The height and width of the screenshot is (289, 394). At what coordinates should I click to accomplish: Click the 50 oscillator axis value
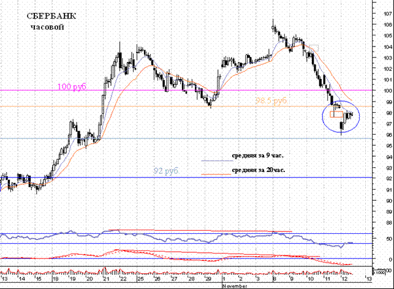click(389, 239)
